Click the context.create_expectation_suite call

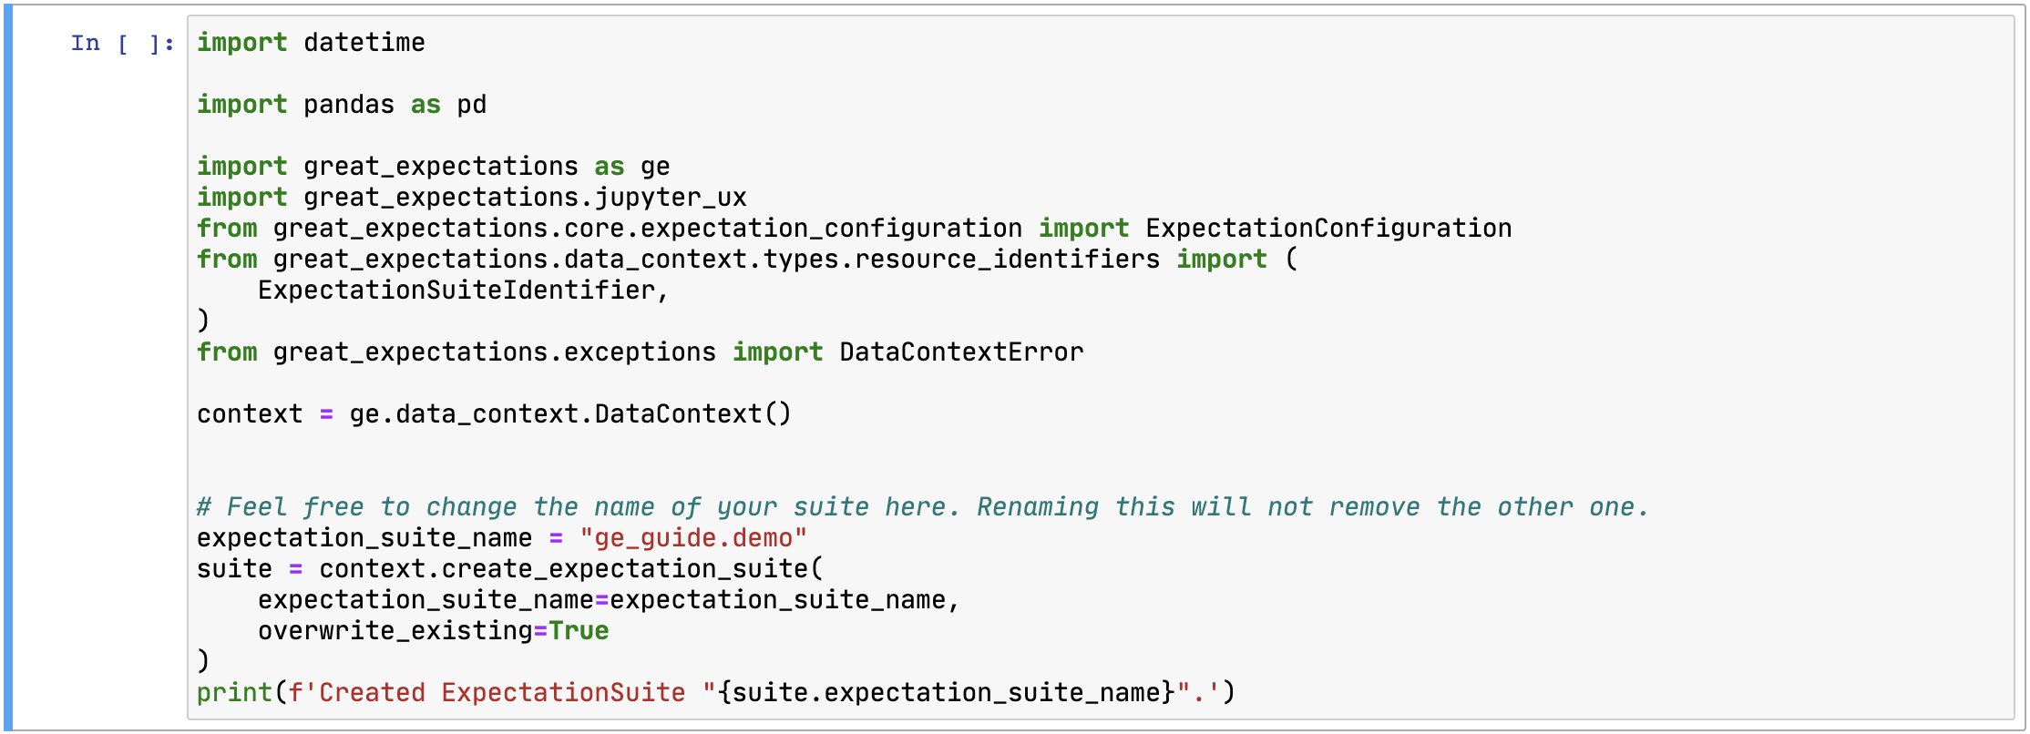(x=563, y=569)
